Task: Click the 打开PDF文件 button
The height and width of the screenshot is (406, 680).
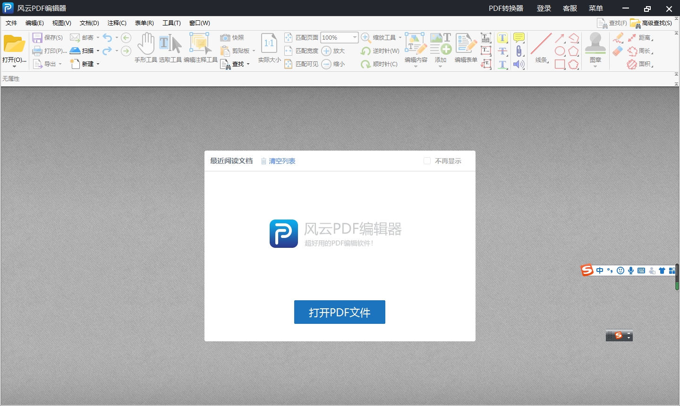Action: 340,312
